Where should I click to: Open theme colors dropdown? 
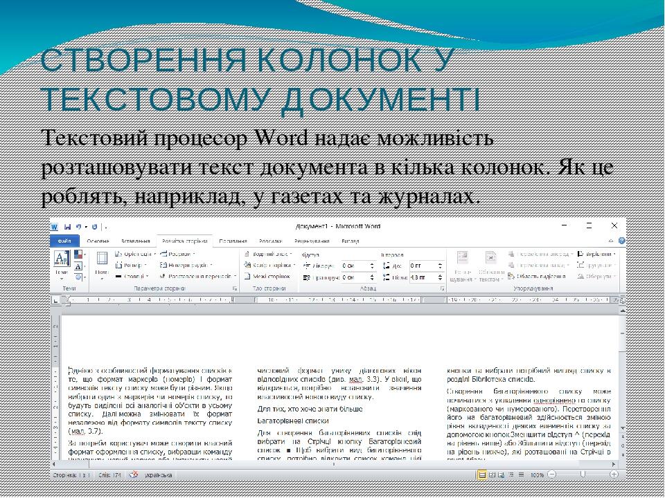click(79, 255)
